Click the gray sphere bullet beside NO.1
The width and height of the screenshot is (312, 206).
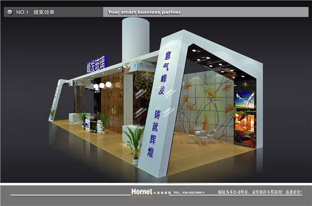click(10, 12)
